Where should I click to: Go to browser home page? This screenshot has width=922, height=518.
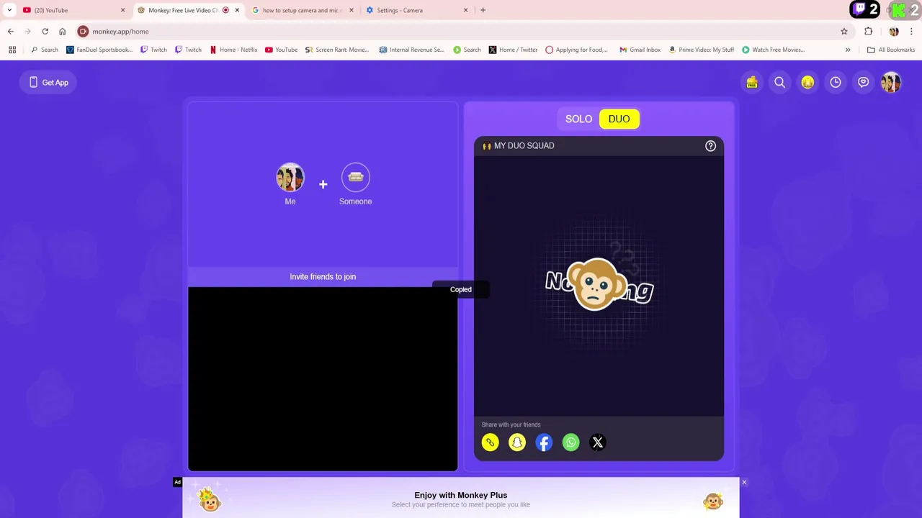(x=62, y=32)
